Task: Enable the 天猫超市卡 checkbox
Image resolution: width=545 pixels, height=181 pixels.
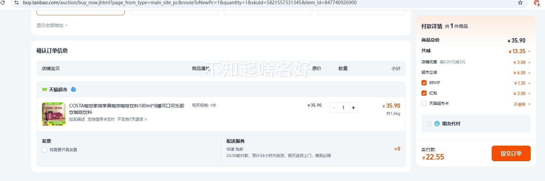Action: pos(424,103)
